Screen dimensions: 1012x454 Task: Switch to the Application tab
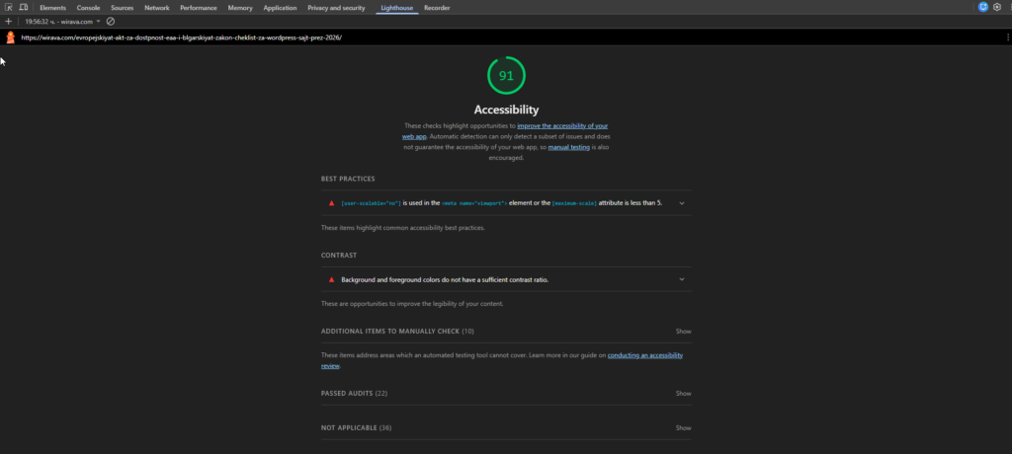[280, 8]
